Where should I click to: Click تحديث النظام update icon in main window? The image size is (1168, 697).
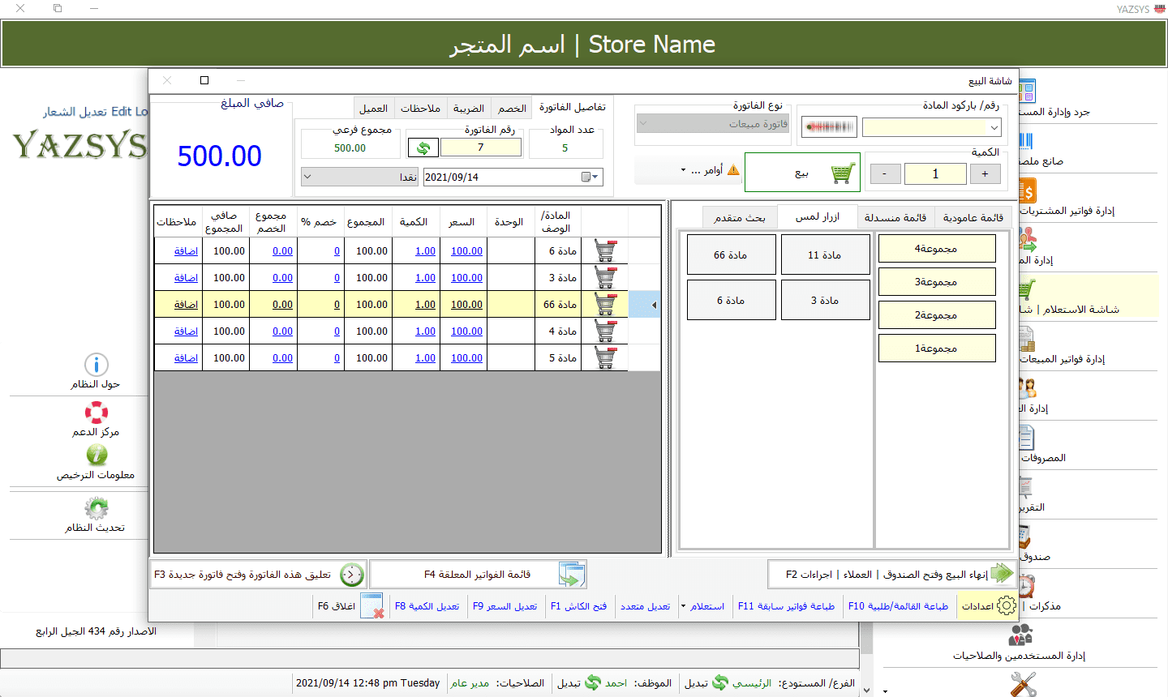click(97, 507)
